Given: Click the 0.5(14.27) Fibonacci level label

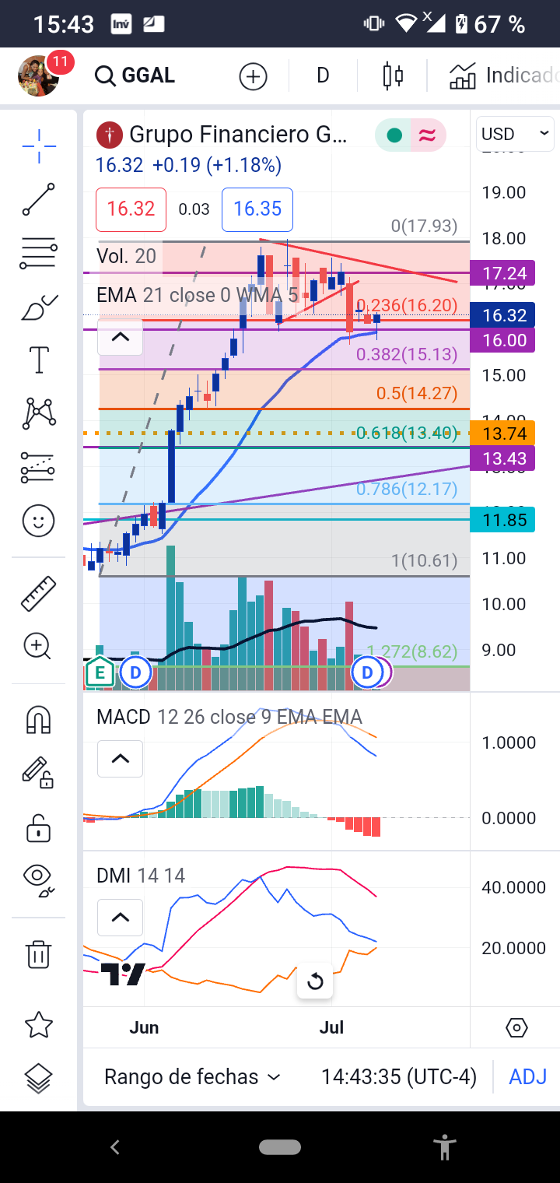Looking at the screenshot, I should 417,393.
